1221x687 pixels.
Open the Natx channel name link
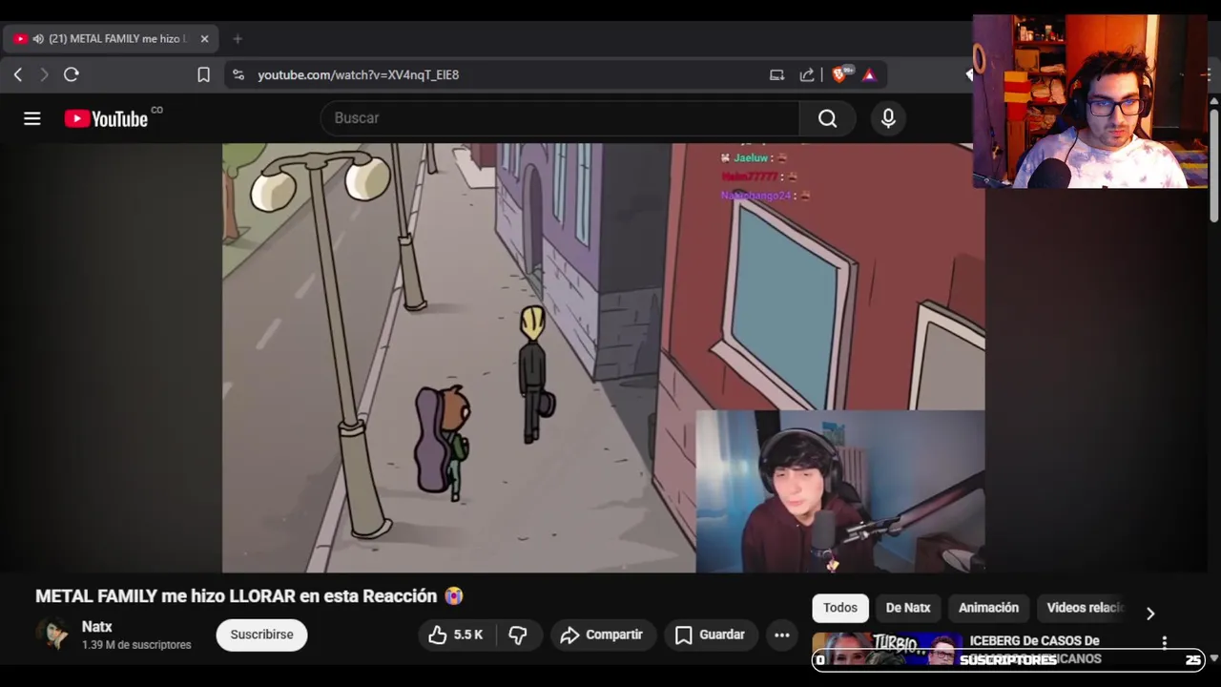[x=97, y=627]
